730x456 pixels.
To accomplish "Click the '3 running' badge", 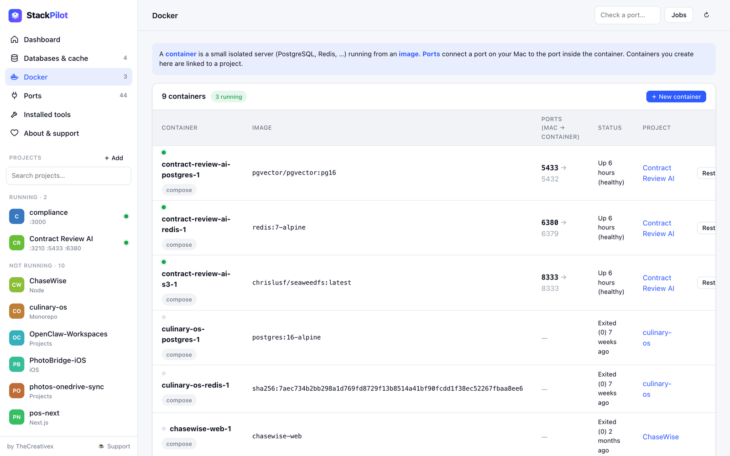I will tap(229, 97).
